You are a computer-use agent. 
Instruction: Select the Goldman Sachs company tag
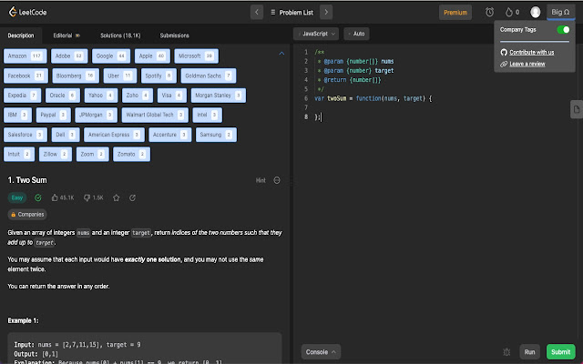(x=209, y=76)
